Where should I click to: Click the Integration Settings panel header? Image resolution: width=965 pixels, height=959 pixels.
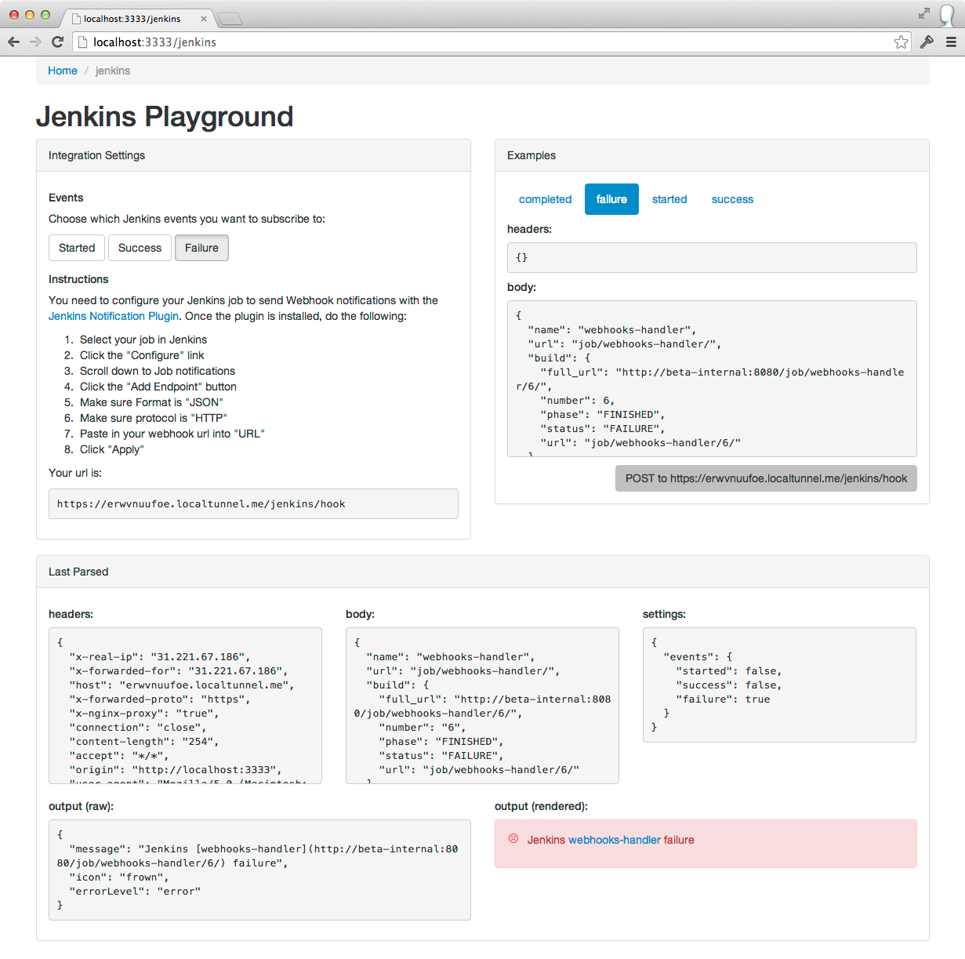(x=253, y=155)
